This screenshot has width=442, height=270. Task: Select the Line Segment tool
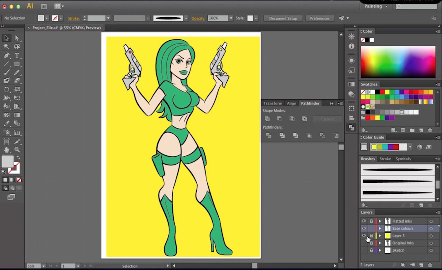pos(7,64)
